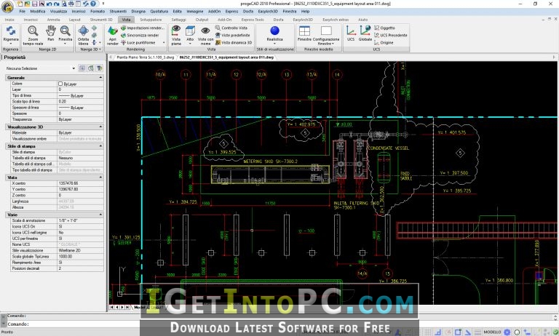Switch to Pianta Piano Terra drawing tab
Screen dimensions: 559x336
point(145,57)
